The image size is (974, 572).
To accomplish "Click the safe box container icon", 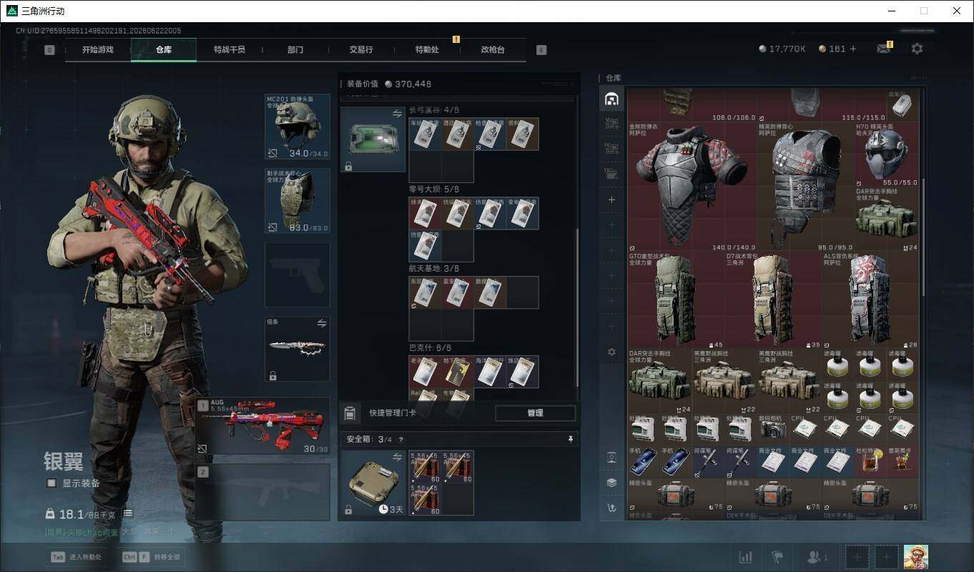I will [x=373, y=483].
